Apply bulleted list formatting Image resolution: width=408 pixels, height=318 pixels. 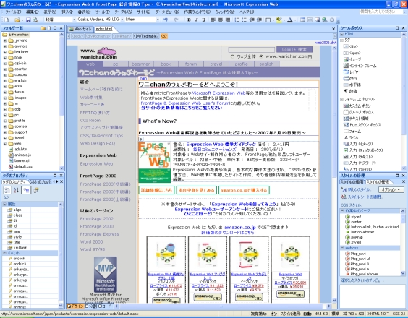tap(245, 20)
